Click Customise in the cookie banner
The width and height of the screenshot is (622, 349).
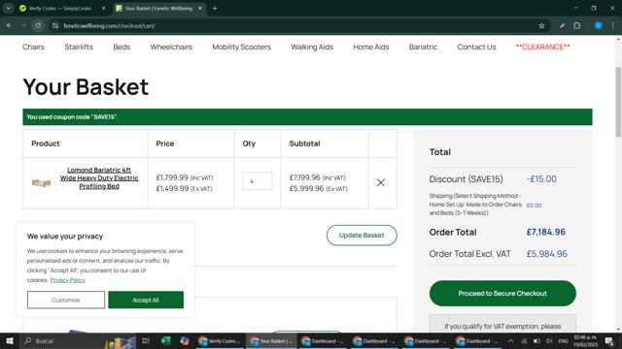(x=66, y=300)
